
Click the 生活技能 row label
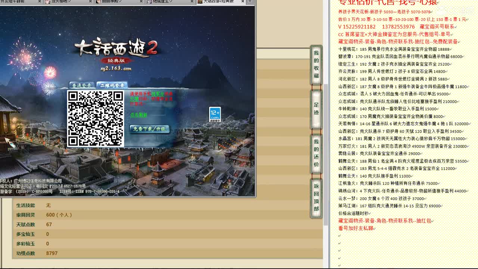(25, 205)
